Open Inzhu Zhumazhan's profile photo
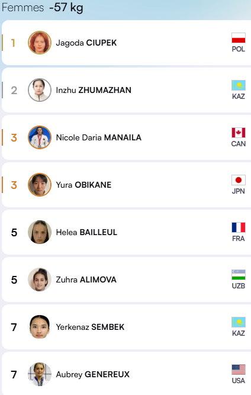 (40, 90)
